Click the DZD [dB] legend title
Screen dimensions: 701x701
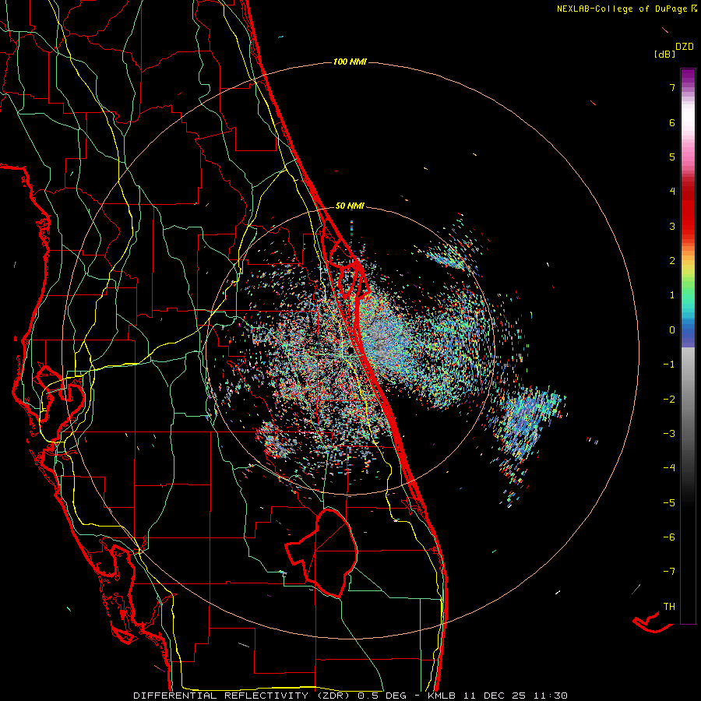click(675, 50)
